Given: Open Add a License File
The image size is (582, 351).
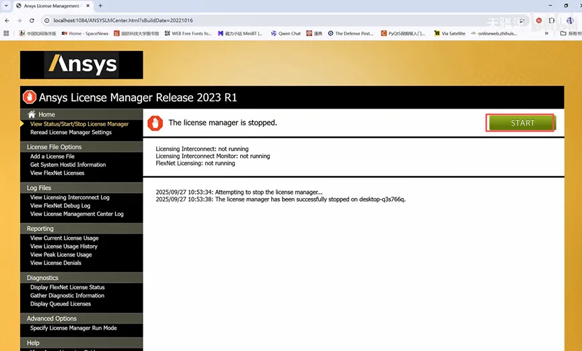Looking at the screenshot, I should [52, 156].
